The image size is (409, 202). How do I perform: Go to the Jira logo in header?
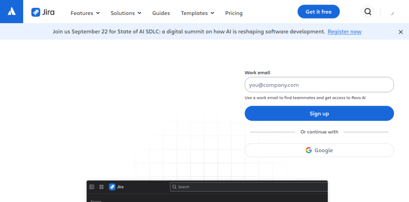tap(43, 12)
